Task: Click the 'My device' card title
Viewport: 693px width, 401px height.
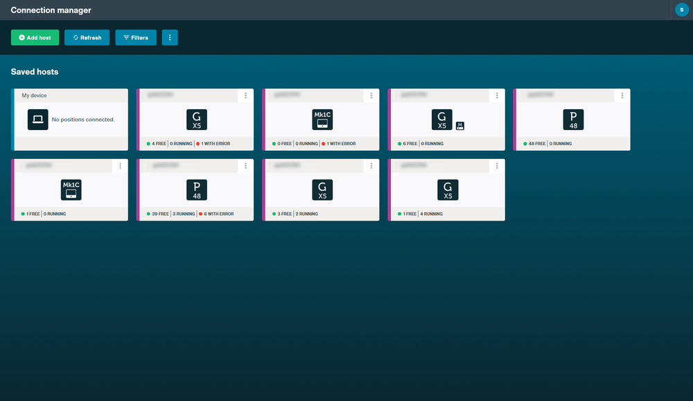Action: (34, 95)
